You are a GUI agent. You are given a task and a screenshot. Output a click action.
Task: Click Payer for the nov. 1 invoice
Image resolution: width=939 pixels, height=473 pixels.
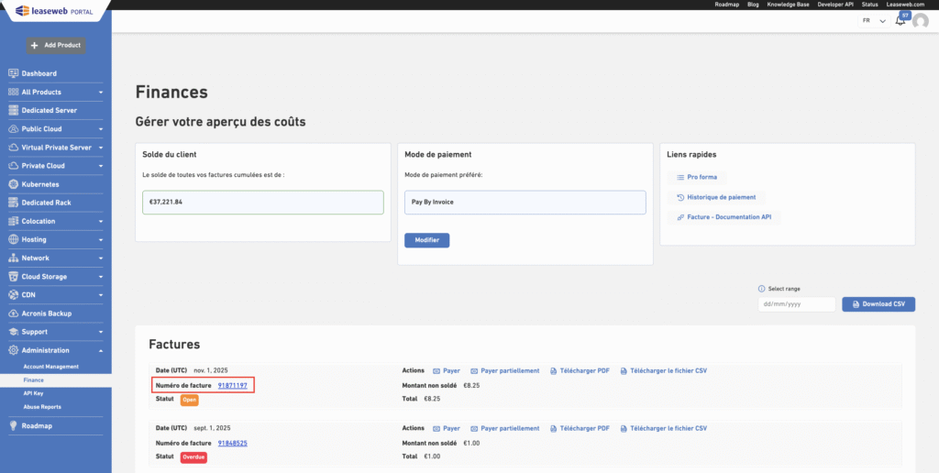(447, 370)
